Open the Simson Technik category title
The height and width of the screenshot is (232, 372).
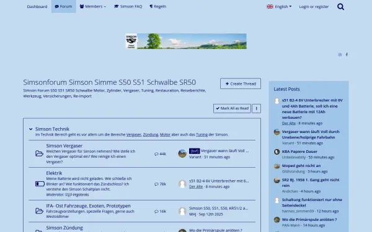(52, 129)
